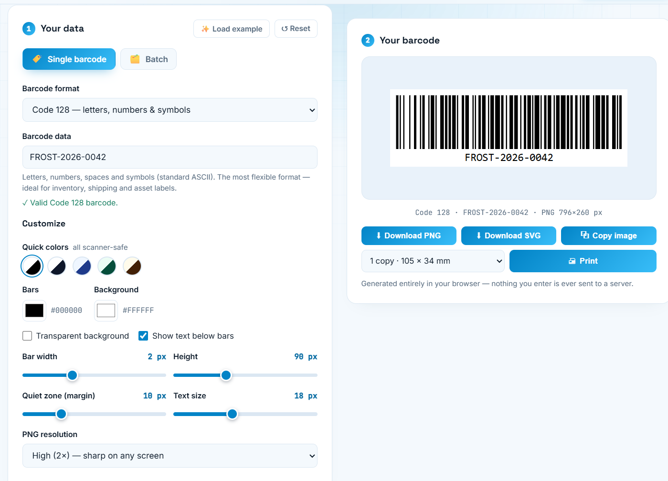This screenshot has width=668, height=481.
Task: Click Download SVG with arrow icon
Action: click(x=509, y=235)
